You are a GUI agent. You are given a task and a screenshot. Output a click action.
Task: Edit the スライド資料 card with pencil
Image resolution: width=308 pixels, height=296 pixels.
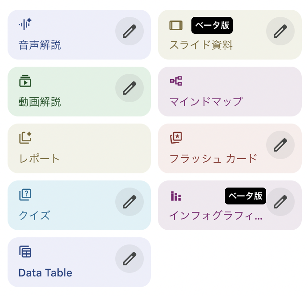(x=280, y=31)
